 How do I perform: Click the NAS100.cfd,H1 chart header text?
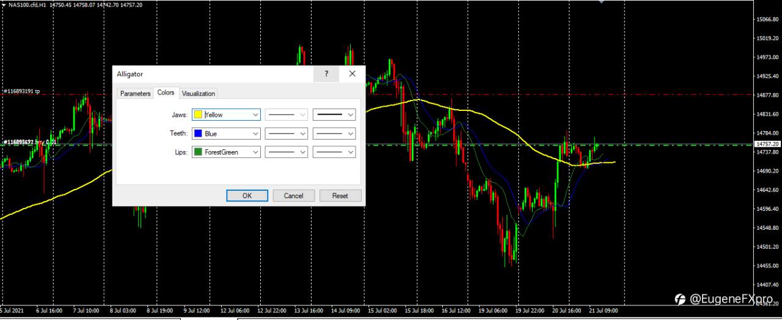[27, 4]
